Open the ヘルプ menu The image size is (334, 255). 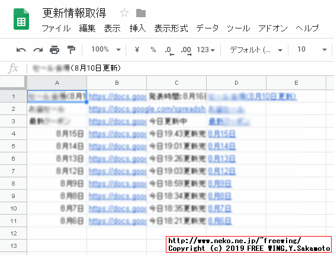click(307, 28)
